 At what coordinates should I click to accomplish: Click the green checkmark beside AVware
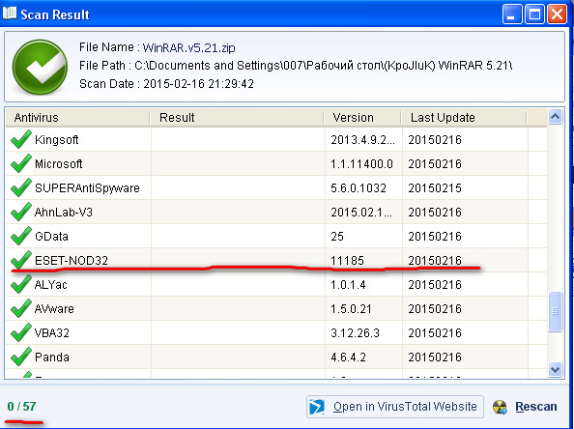pos(21,308)
